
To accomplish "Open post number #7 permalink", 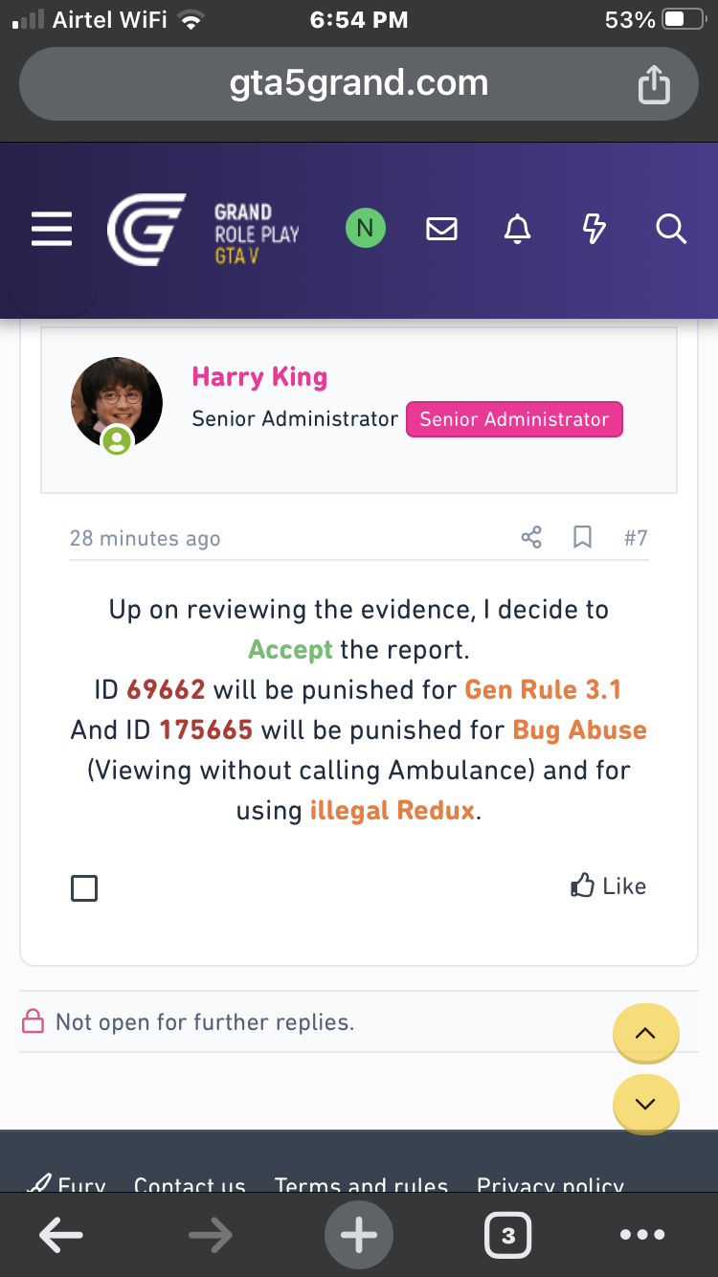I will tap(636, 538).
